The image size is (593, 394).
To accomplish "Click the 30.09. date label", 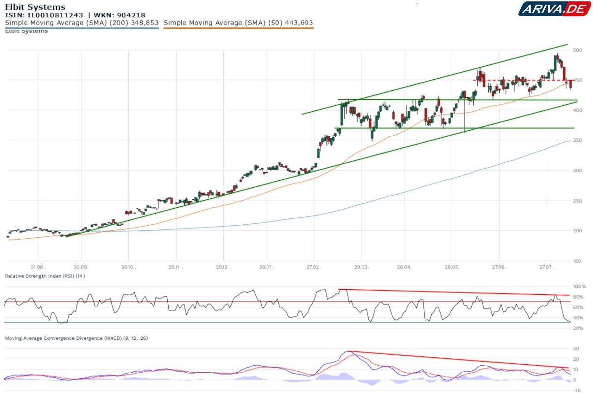I will [x=81, y=267].
